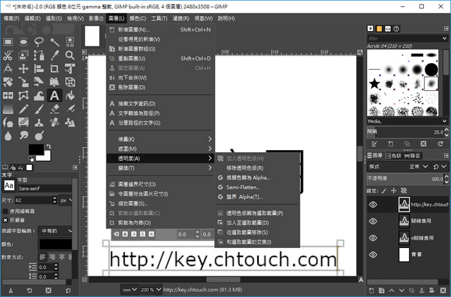
Task: Open the px size unit dropdown
Action: click(66, 200)
